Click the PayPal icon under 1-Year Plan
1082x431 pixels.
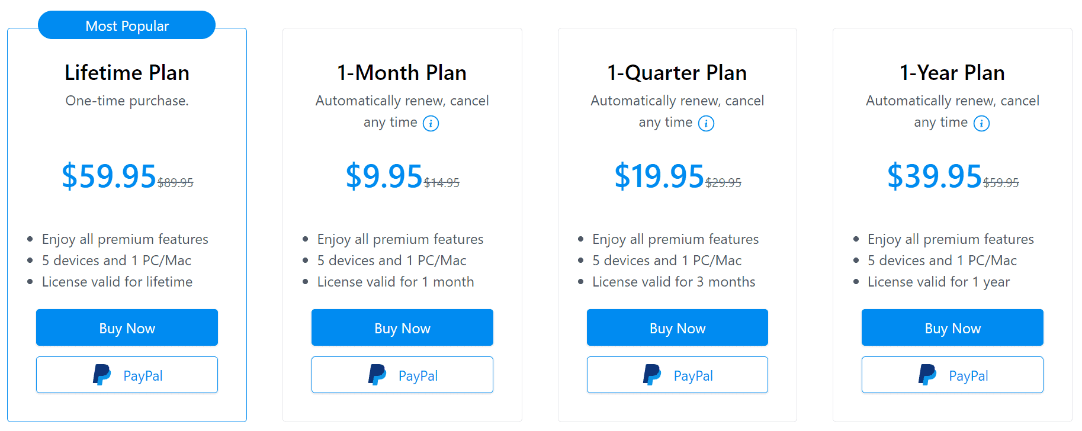tap(927, 374)
